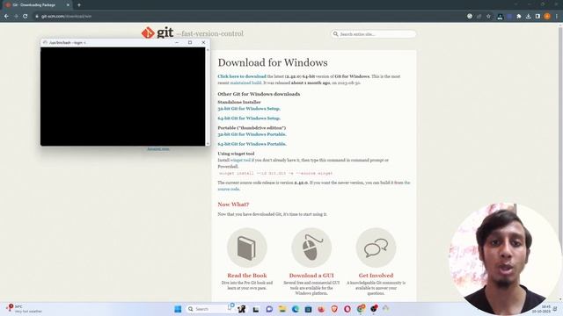Open the chat app on the taskbar
This screenshot has width=563, height=316.
tap(269, 309)
